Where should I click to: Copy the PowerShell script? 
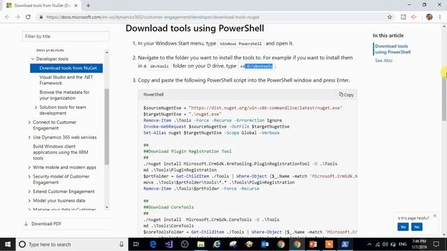[346, 95]
